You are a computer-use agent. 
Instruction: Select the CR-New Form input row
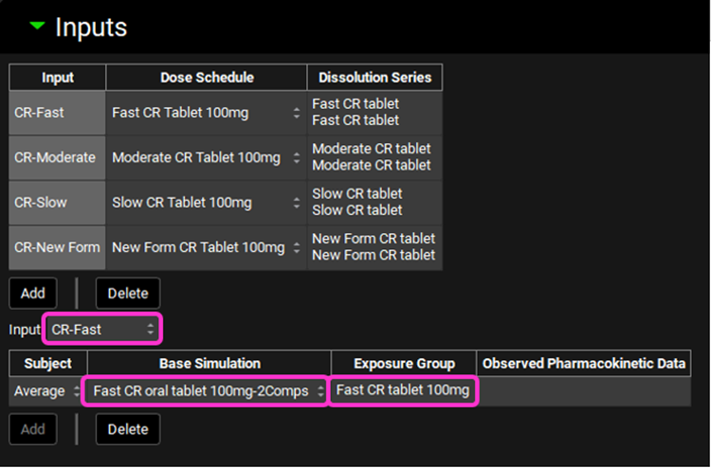pos(57,247)
